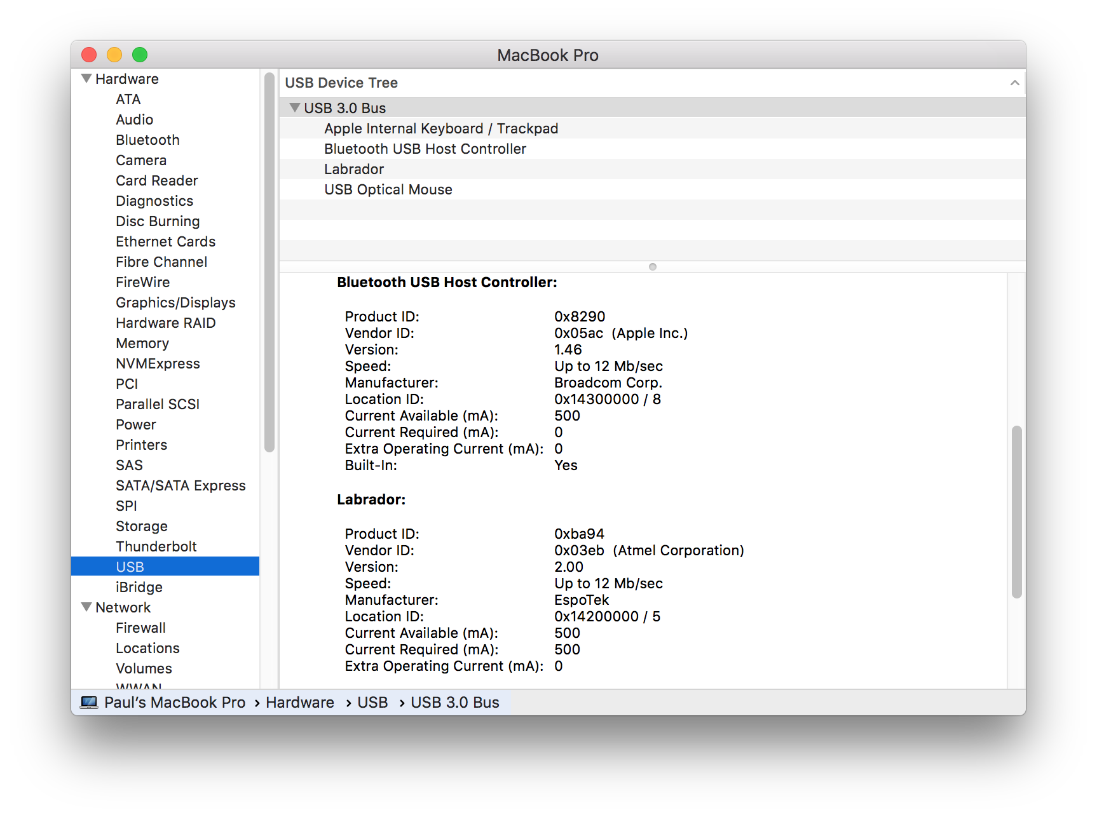
Task: Select Power in the sidebar
Action: pos(136,425)
